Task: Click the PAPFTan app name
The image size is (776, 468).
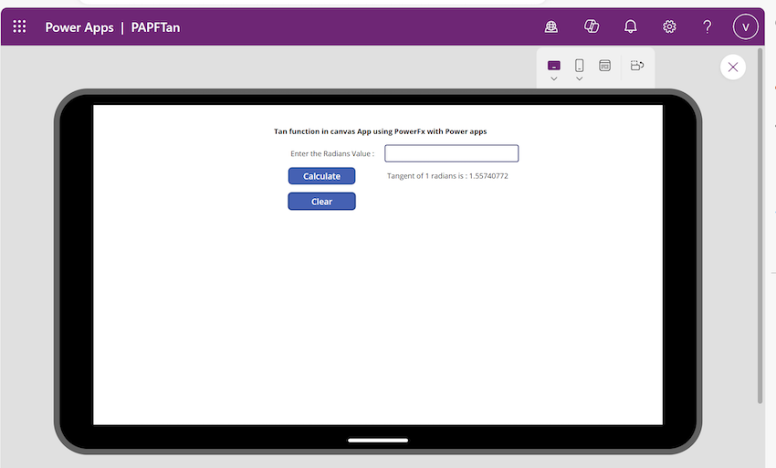Action: (155, 27)
